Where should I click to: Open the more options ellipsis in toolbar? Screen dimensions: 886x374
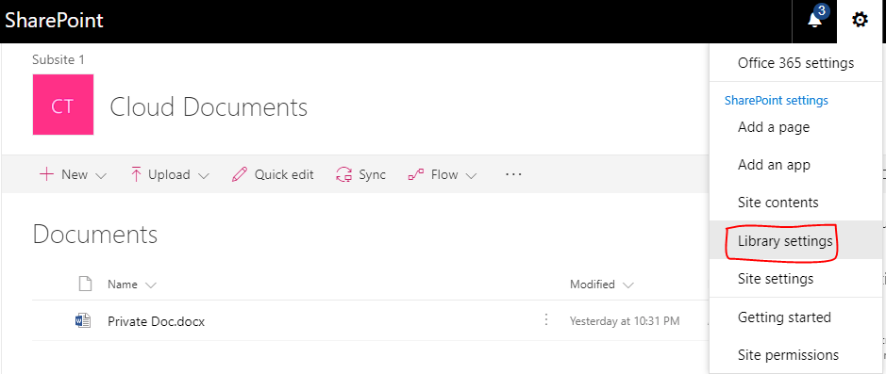(513, 174)
